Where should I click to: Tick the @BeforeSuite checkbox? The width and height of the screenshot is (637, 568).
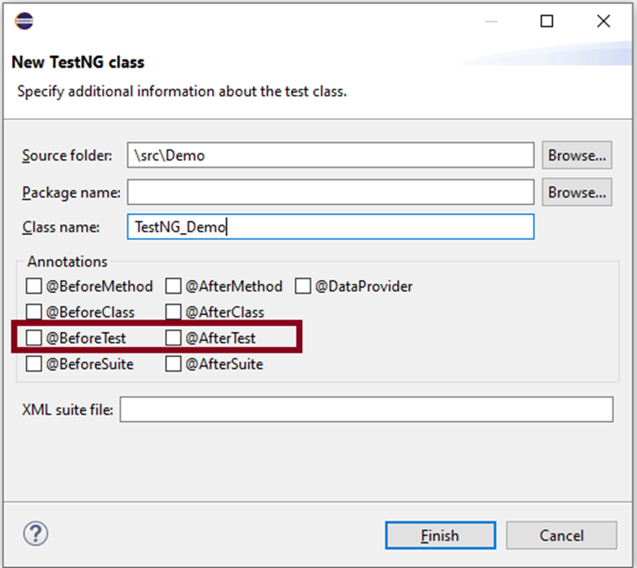coord(34,364)
